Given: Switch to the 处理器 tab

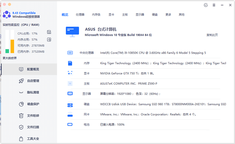Looking at the screenshot, I should 80,14.
